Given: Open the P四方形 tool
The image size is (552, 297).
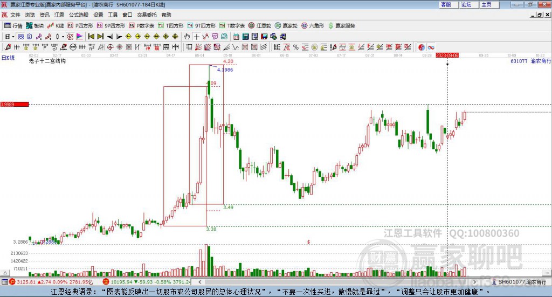Looking at the screenshot, I should click(80, 26).
